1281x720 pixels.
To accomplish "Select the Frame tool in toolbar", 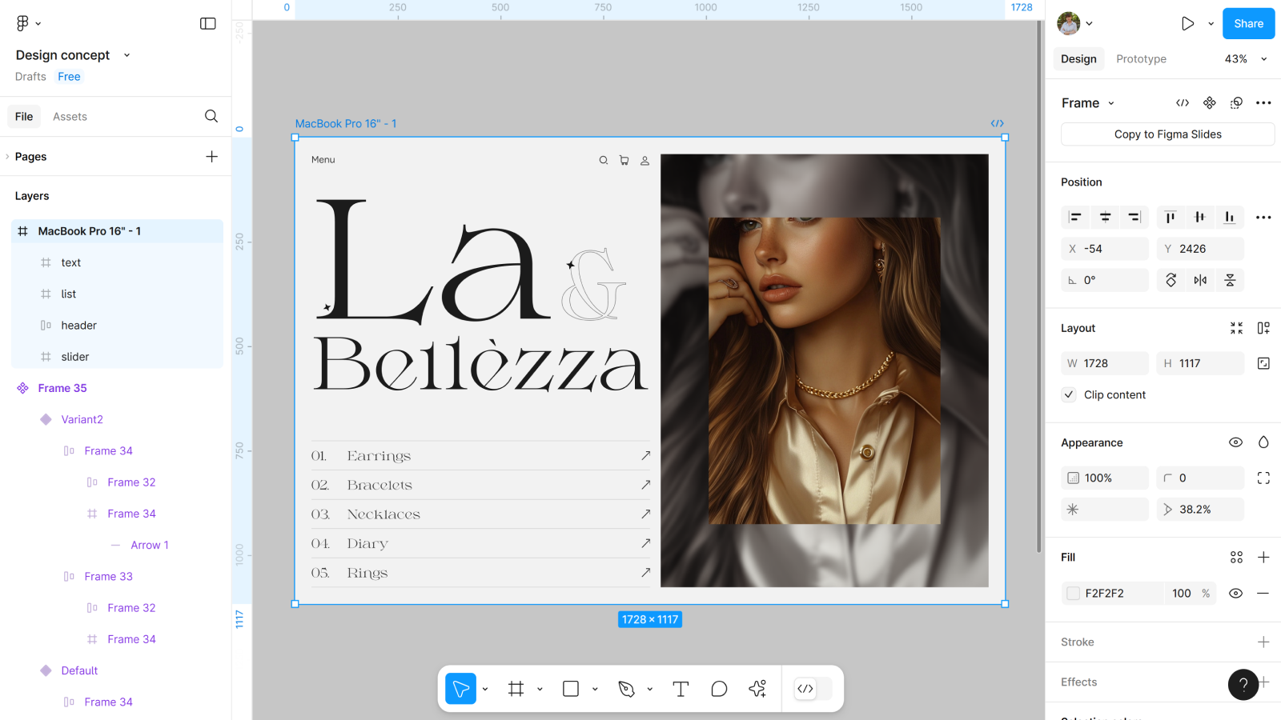I will pyautogui.click(x=516, y=689).
